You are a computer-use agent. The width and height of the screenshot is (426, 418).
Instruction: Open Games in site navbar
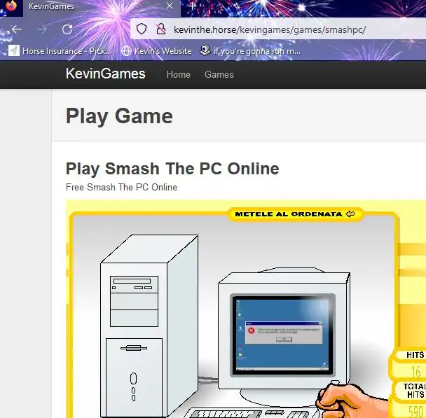coord(219,74)
